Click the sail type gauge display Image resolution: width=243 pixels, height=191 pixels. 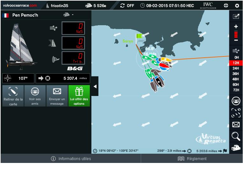(x=73, y=58)
